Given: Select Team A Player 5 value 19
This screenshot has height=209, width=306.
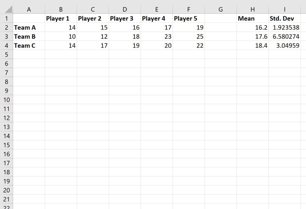Looking at the screenshot, I should tap(189, 27).
